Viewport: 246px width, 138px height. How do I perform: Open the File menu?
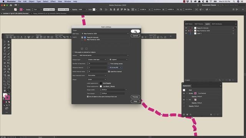pyautogui.click(x=20, y=2)
